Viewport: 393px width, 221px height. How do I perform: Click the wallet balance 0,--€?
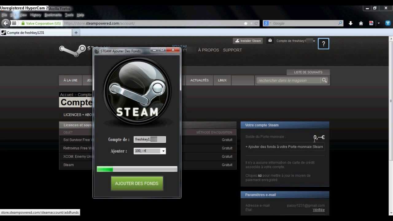point(319,138)
